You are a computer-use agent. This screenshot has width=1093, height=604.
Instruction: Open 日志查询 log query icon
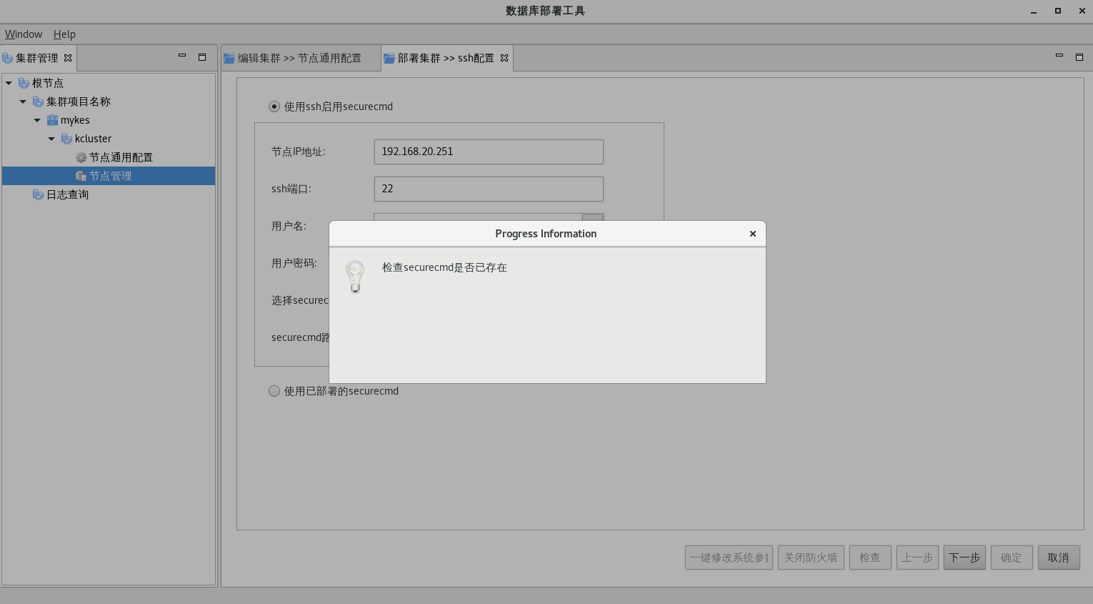(x=38, y=194)
